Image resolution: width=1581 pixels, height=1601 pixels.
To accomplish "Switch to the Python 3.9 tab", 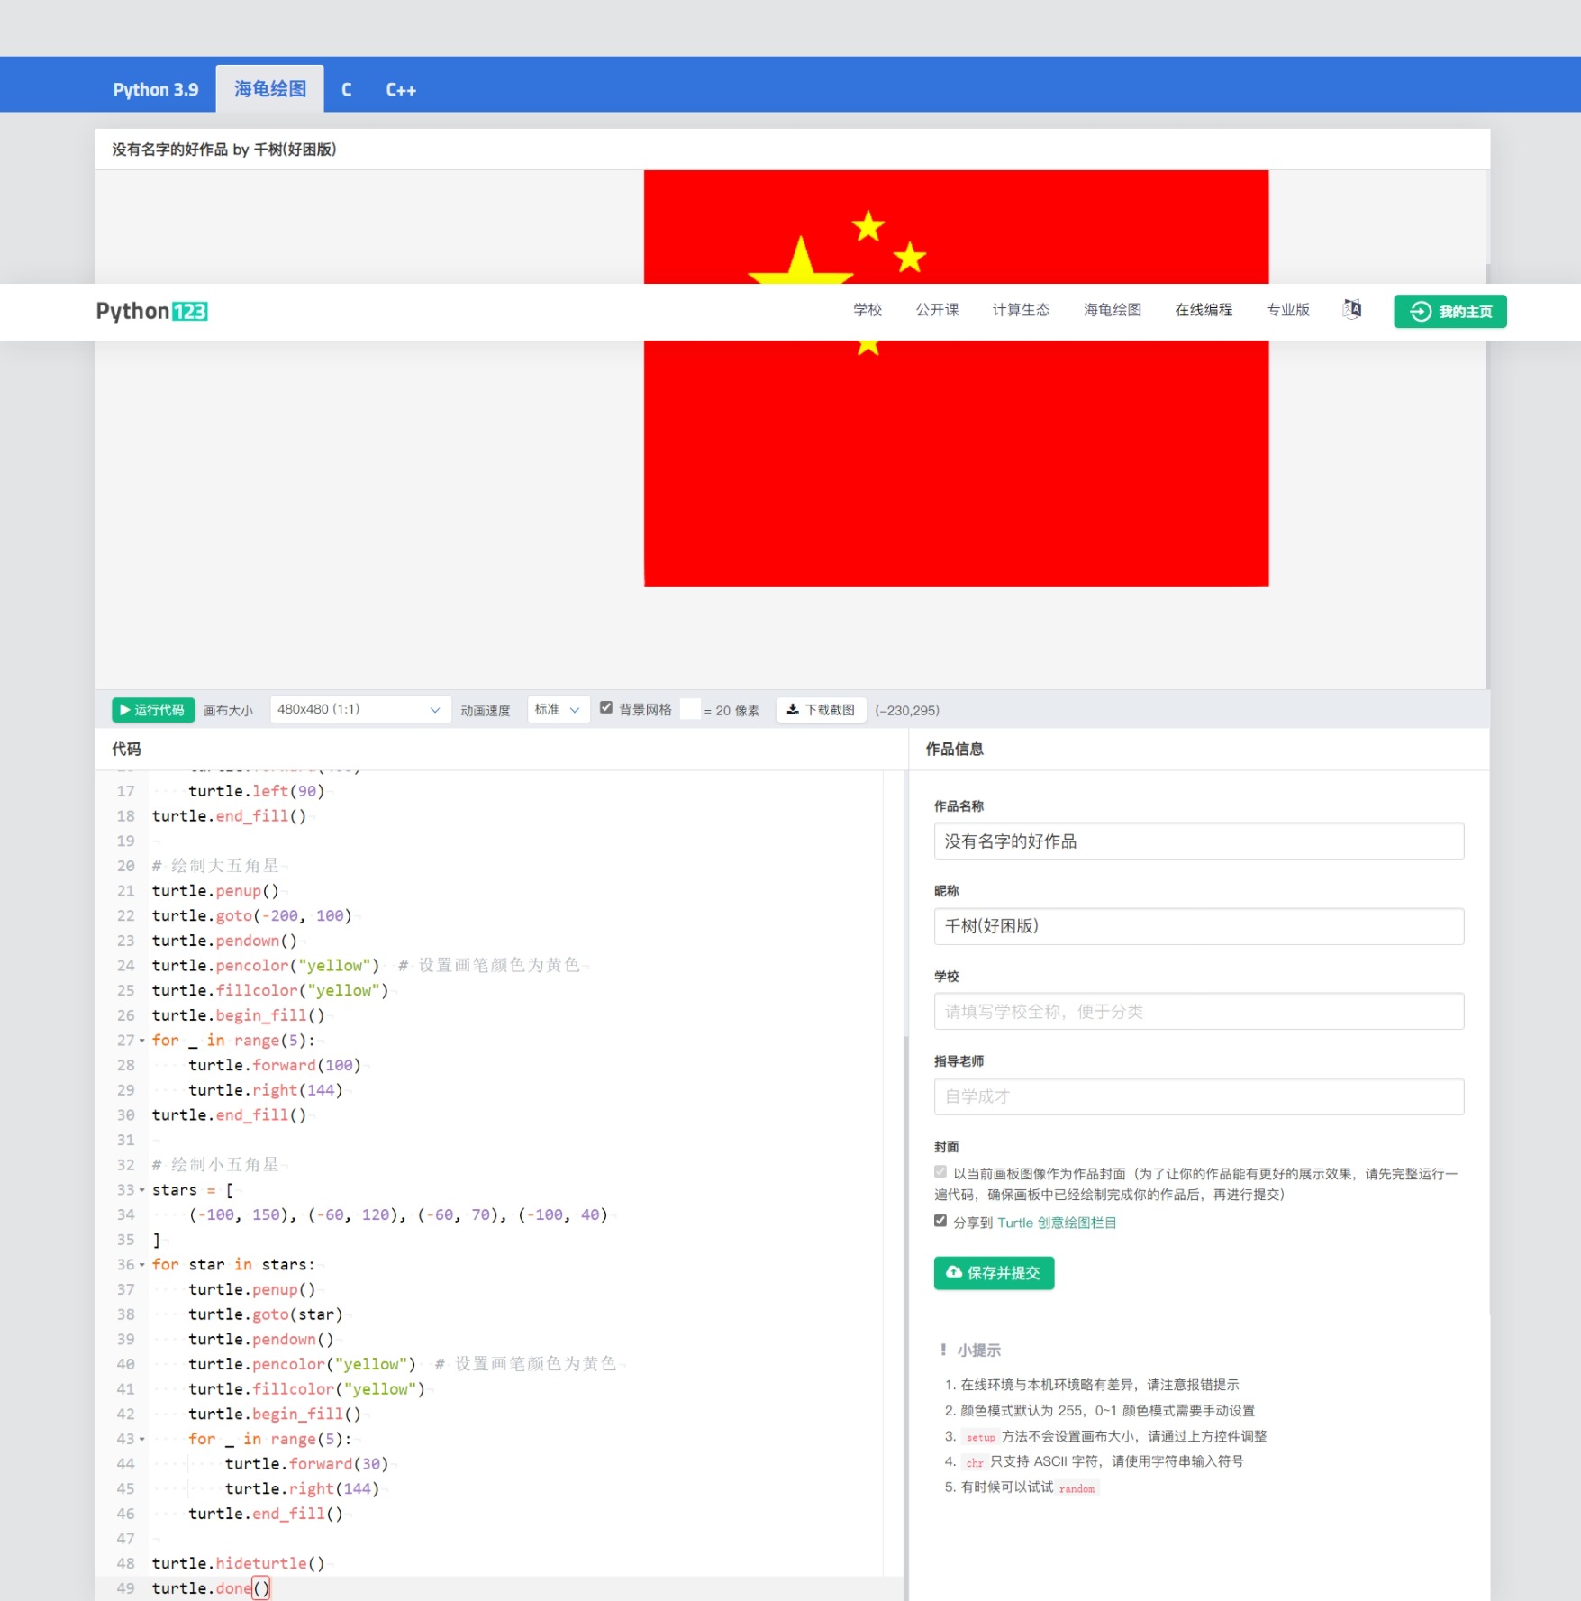I will pos(156,89).
